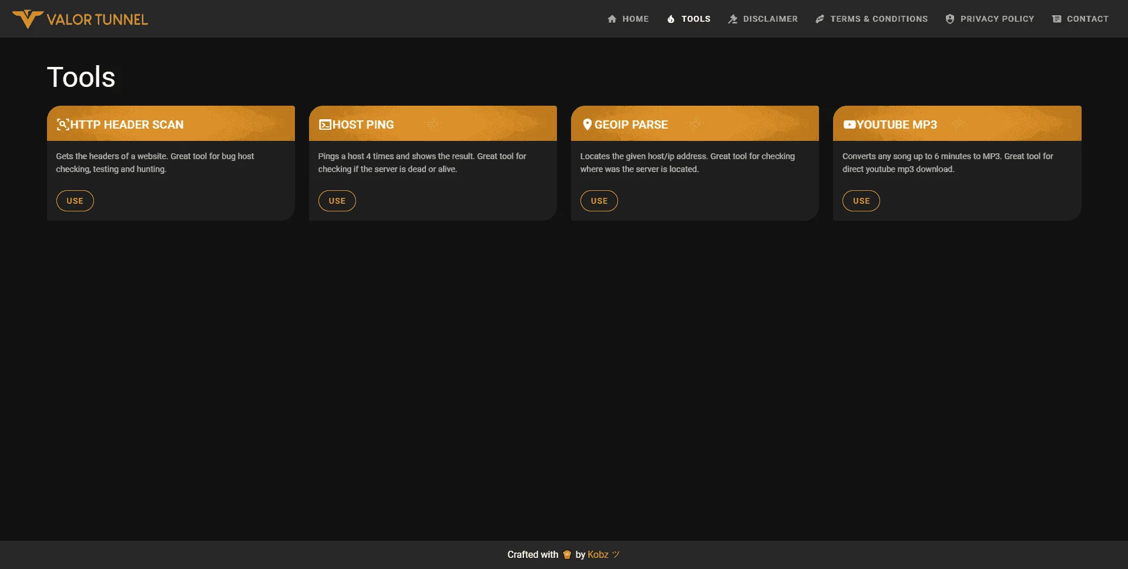Use the YouTube MP3 tool

coord(861,201)
